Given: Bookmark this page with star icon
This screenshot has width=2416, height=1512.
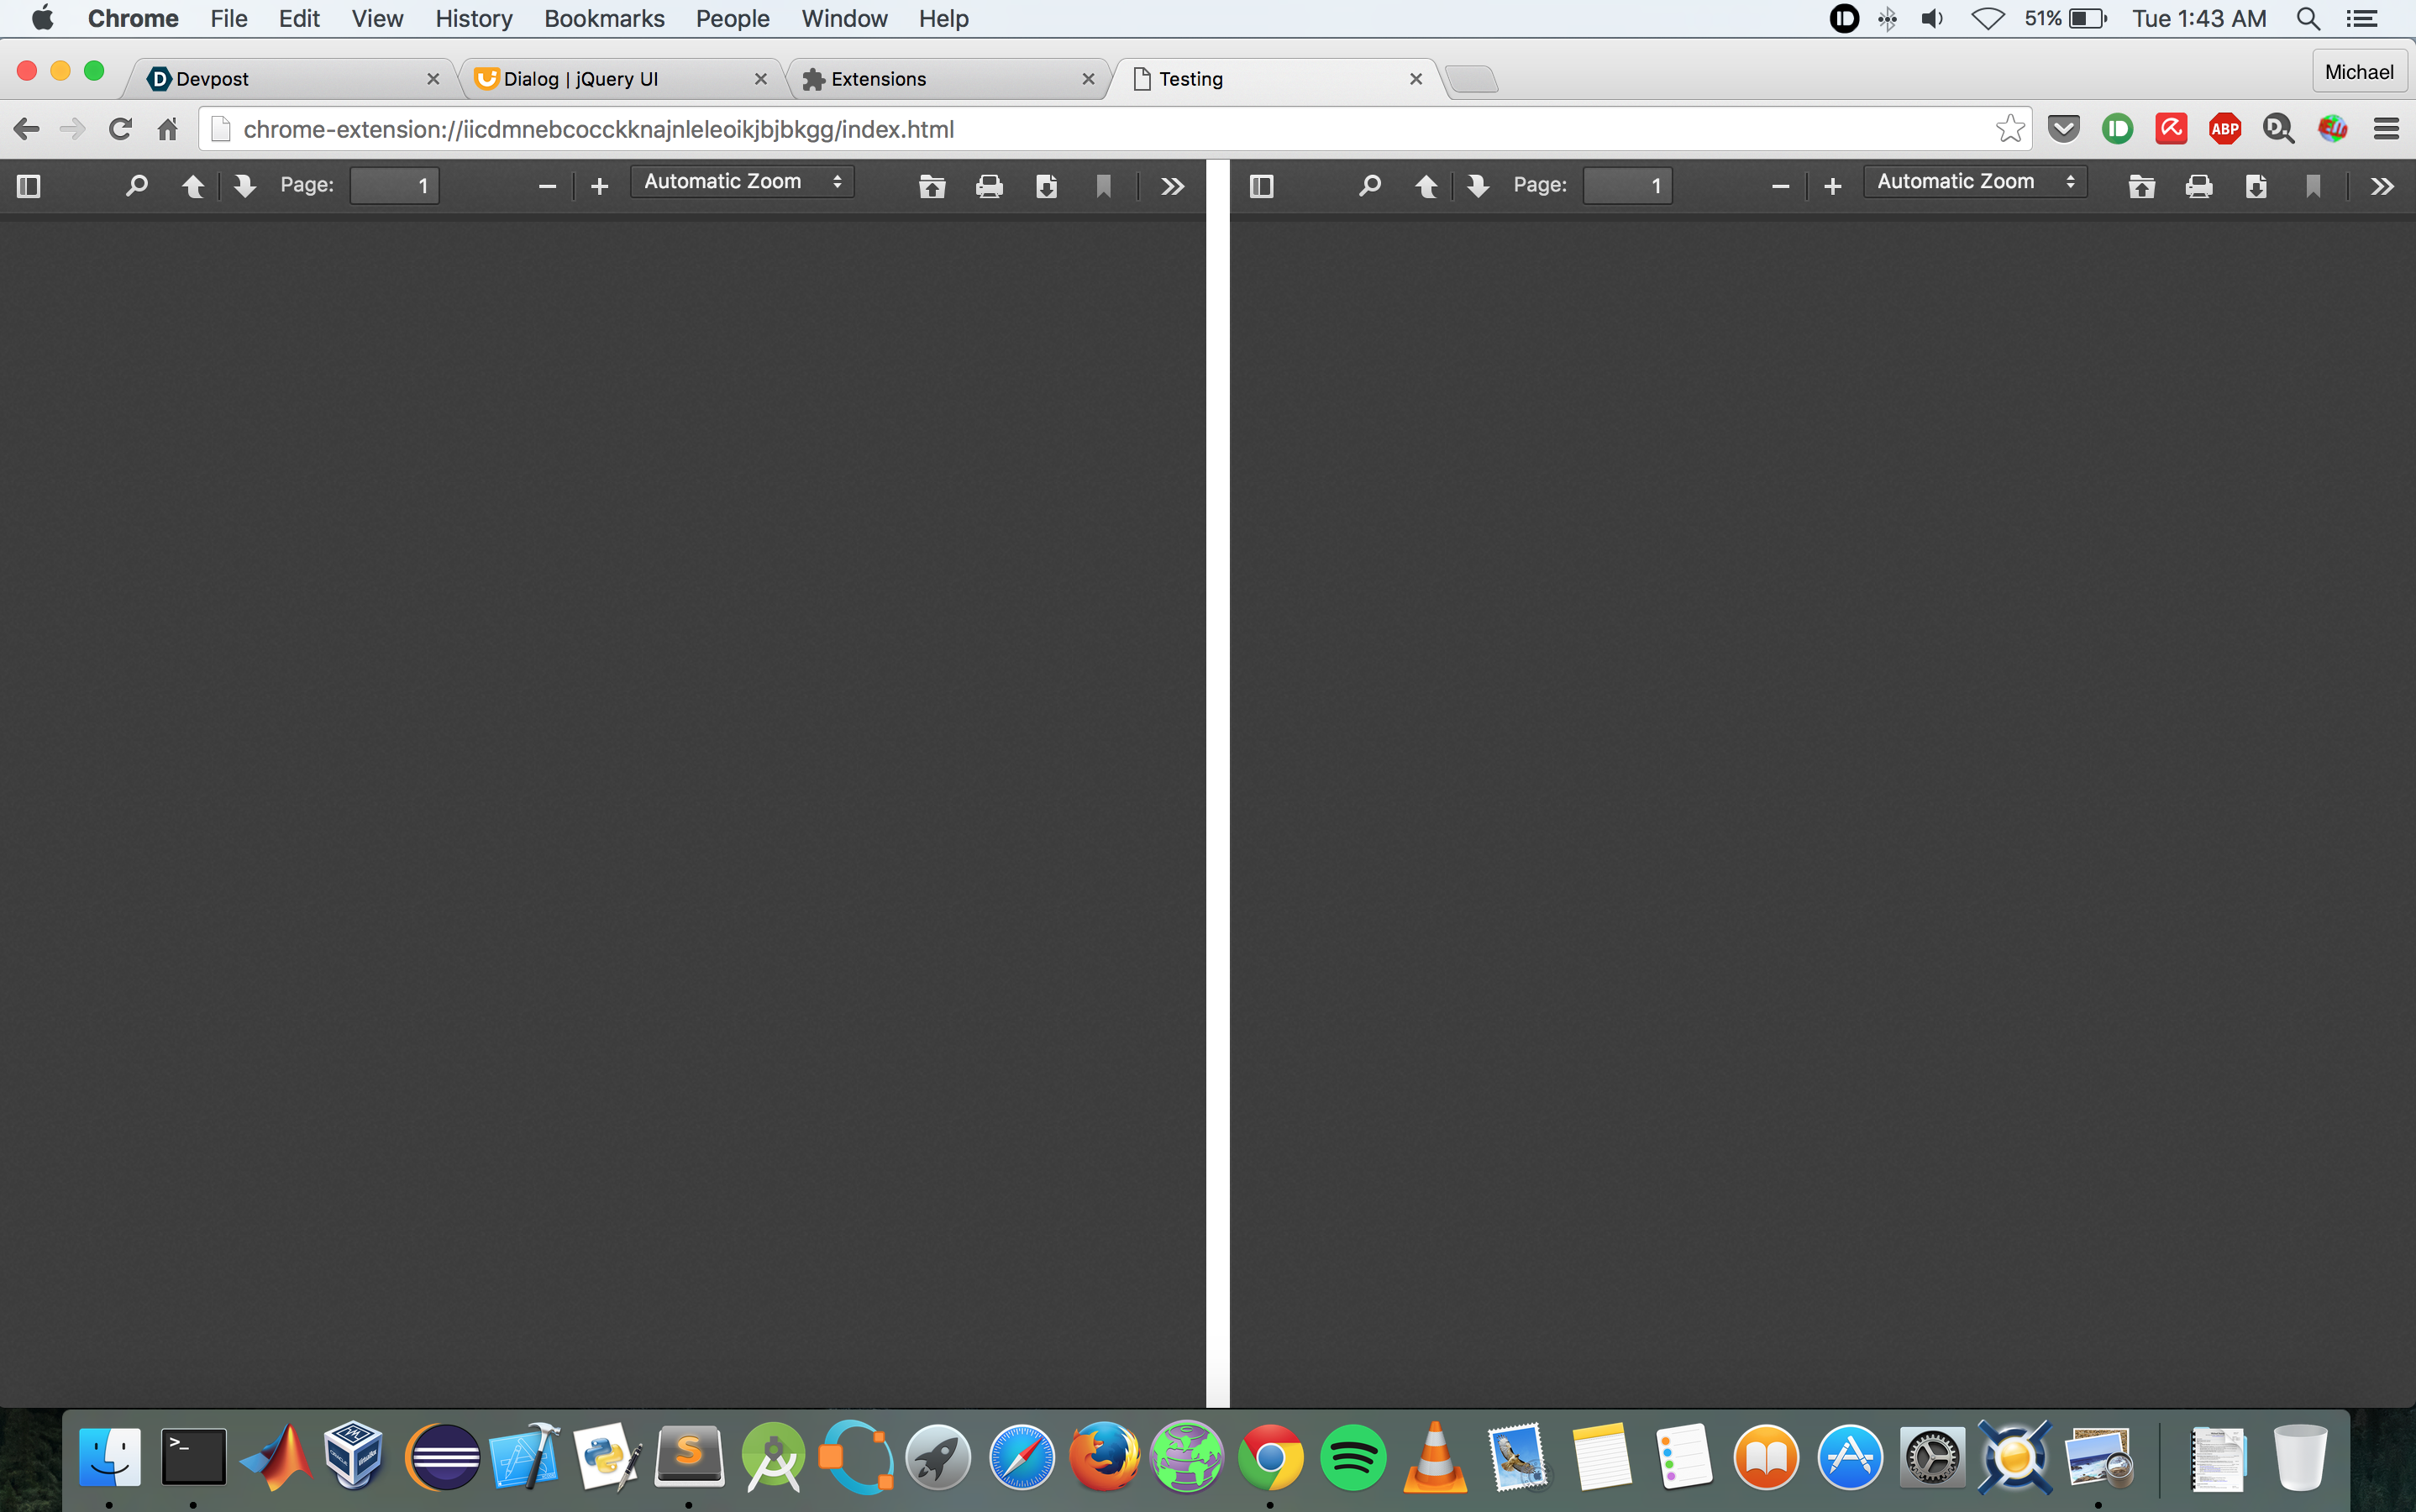Looking at the screenshot, I should (x=2009, y=129).
